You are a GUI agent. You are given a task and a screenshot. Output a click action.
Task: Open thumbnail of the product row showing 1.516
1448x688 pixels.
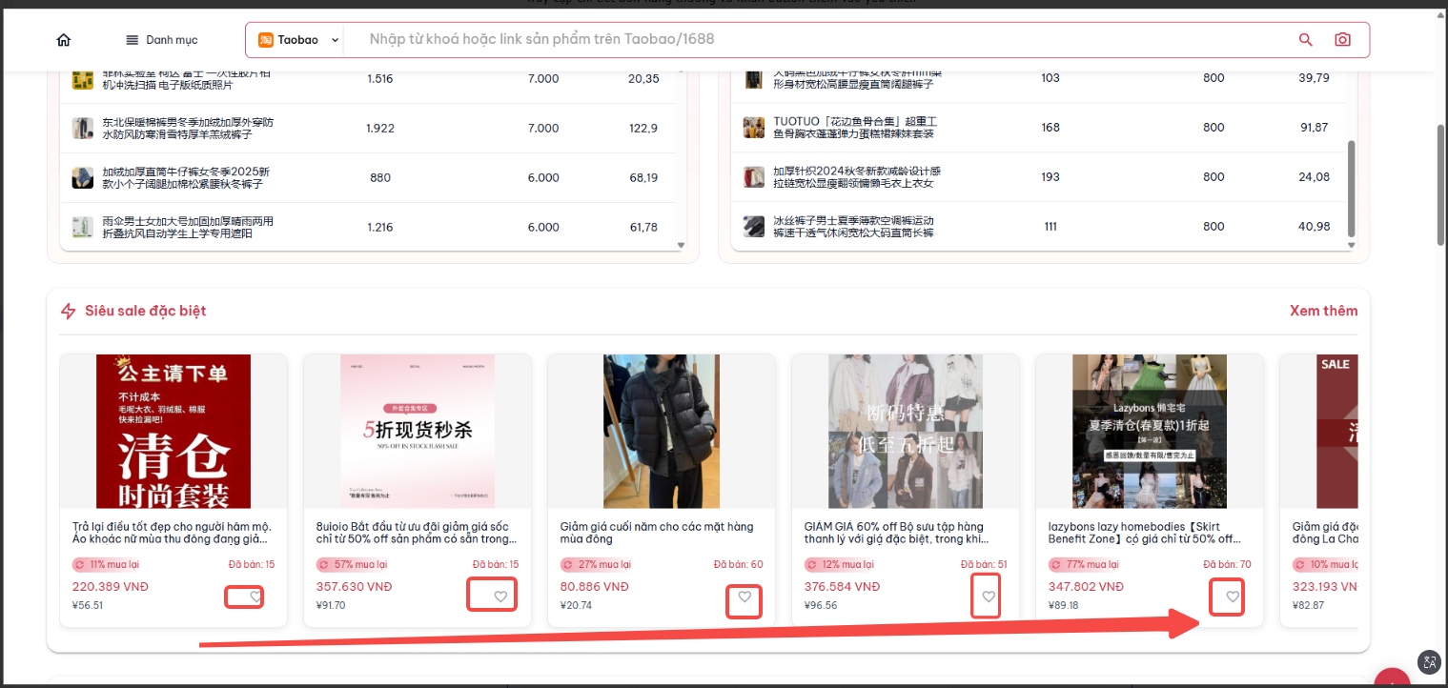tap(83, 79)
